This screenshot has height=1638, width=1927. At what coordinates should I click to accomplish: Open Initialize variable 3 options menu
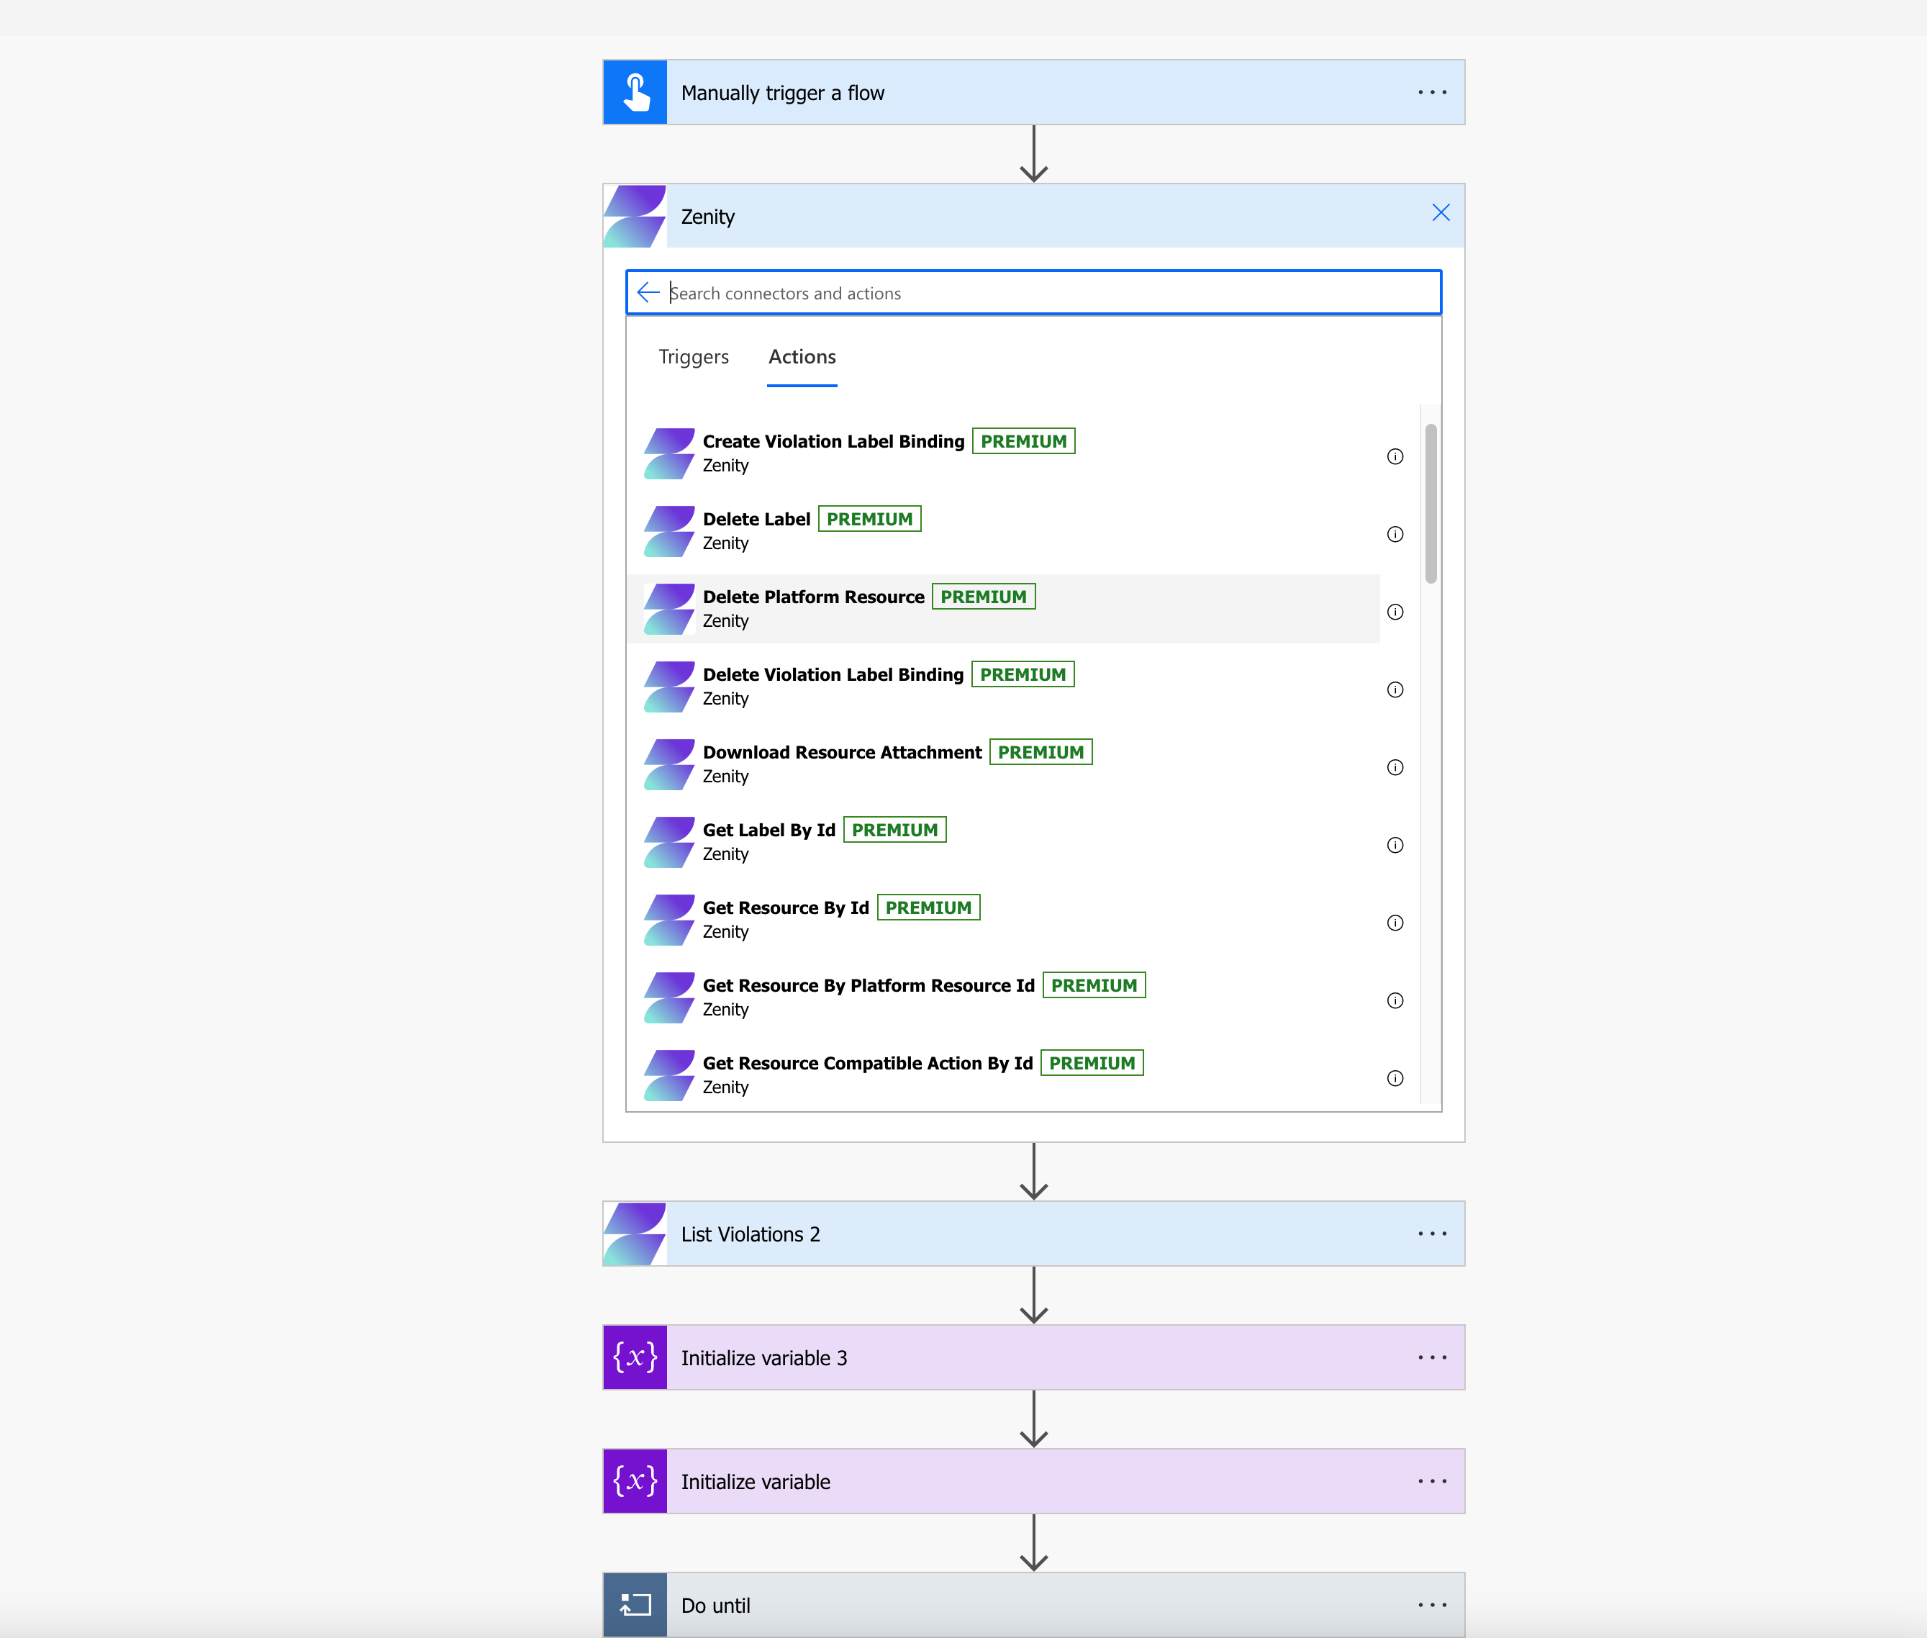[1431, 1357]
